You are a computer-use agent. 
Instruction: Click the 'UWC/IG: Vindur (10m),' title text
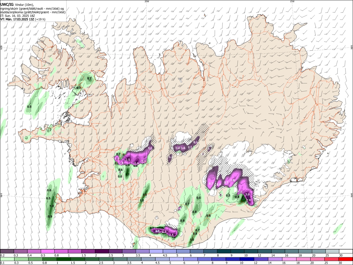pyautogui.click(x=17, y=5)
